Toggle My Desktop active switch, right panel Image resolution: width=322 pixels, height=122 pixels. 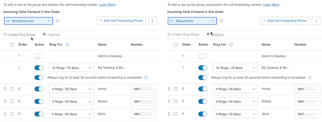click(x=203, y=68)
